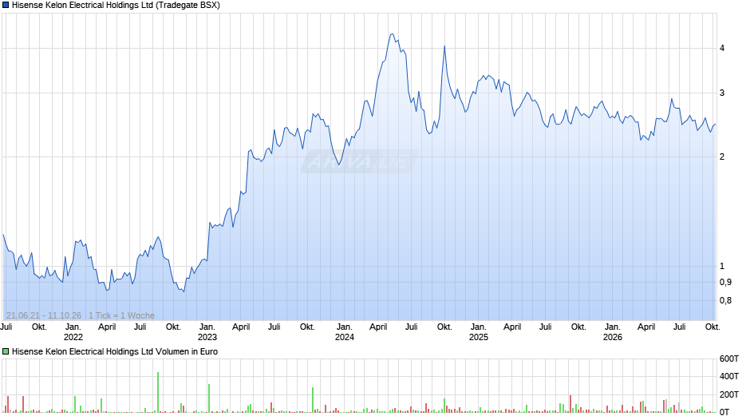Click the volume axis label '0T'
The height and width of the screenshot is (420, 750).
point(724,412)
